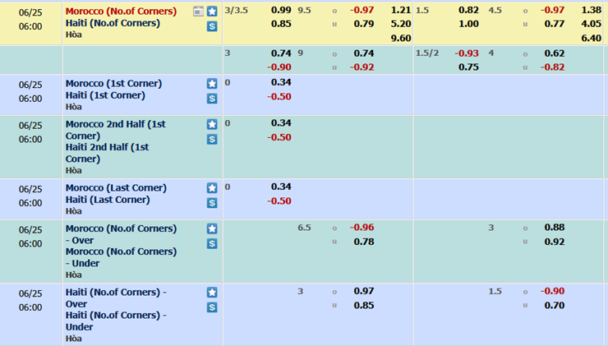Star the Morocco 2nd Half (1st Corner) event

[x=212, y=124]
